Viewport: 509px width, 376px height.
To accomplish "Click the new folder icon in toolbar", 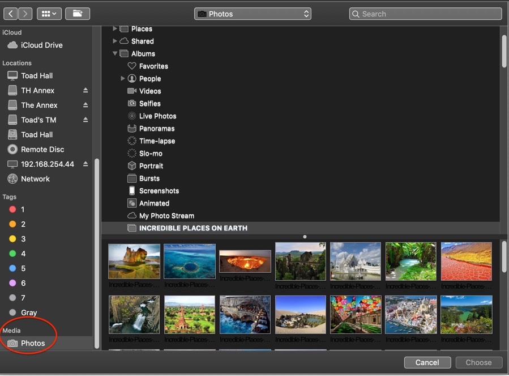I will click(78, 14).
